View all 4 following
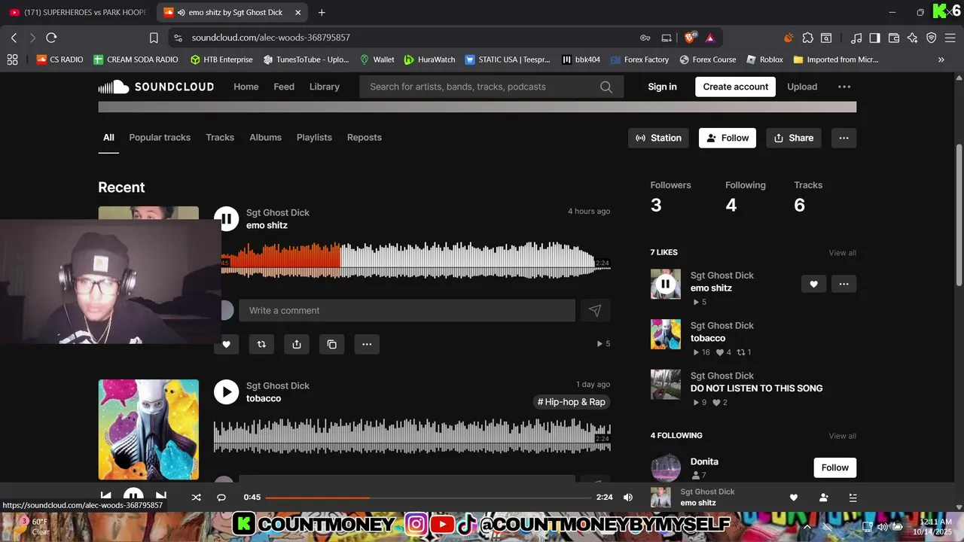The image size is (964, 542). 842,436
